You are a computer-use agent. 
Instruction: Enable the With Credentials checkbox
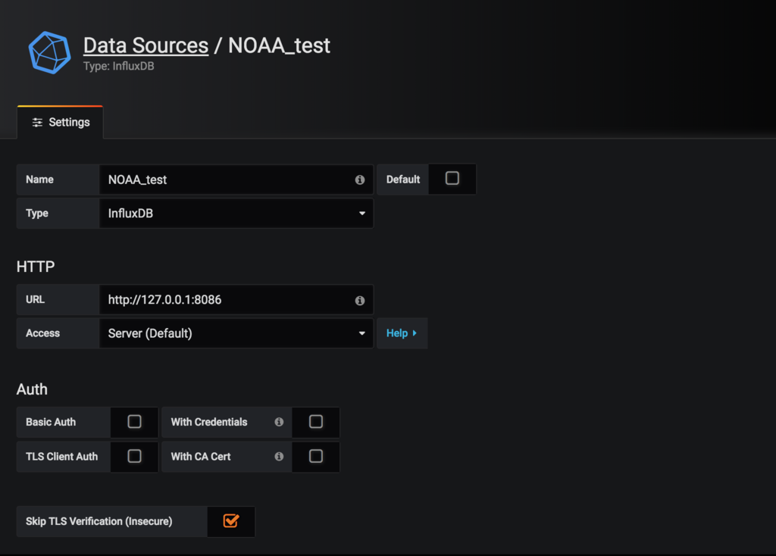point(316,421)
